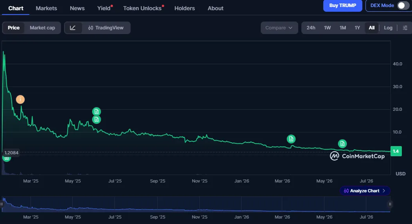Grab the right range slider handle

(390, 204)
